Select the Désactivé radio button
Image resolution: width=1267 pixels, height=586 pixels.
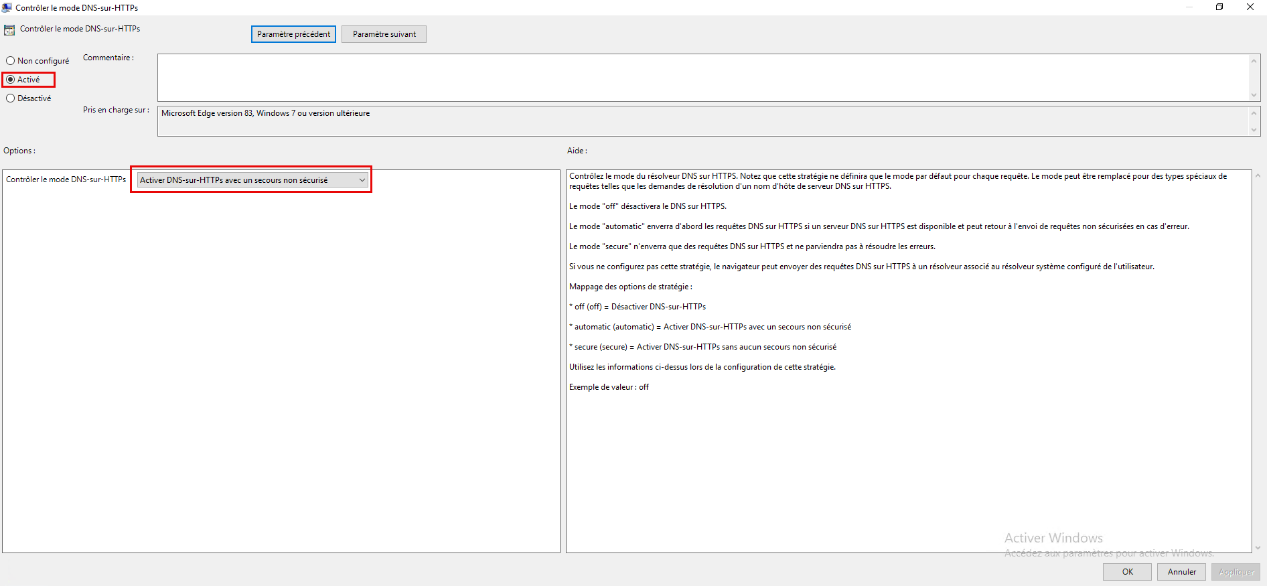click(x=29, y=98)
